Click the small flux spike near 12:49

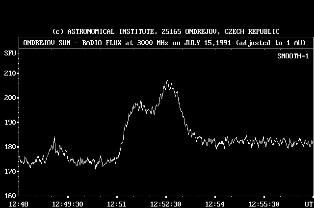(x=54, y=138)
